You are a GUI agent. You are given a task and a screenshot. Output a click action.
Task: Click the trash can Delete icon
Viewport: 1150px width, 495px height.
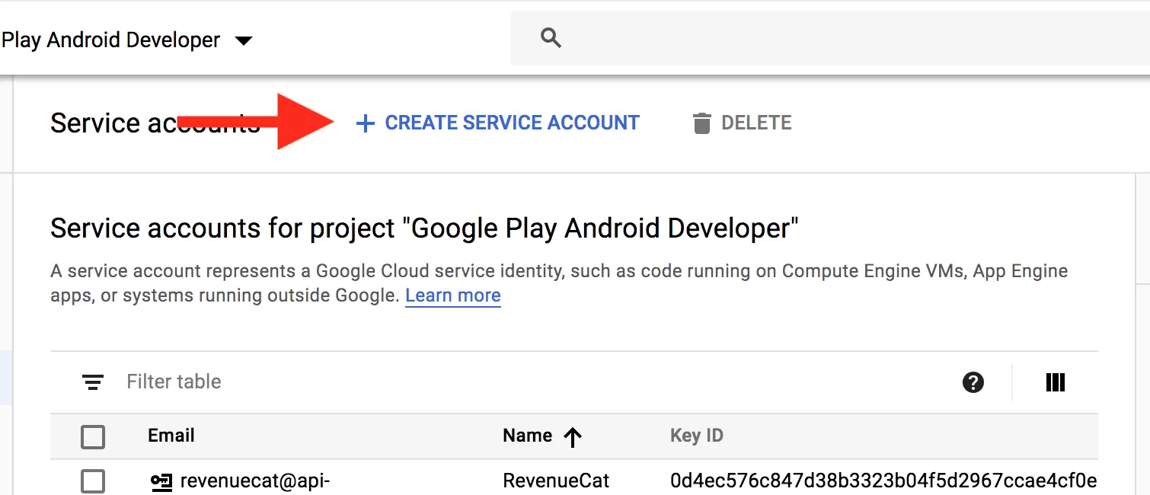point(701,123)
